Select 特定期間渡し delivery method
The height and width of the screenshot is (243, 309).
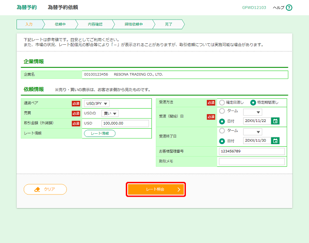[253, 102]
